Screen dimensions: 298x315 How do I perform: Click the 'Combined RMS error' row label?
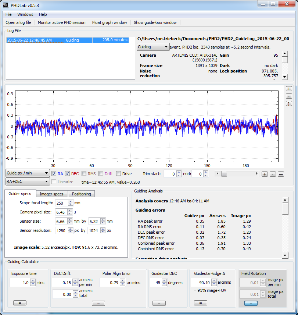156,249
